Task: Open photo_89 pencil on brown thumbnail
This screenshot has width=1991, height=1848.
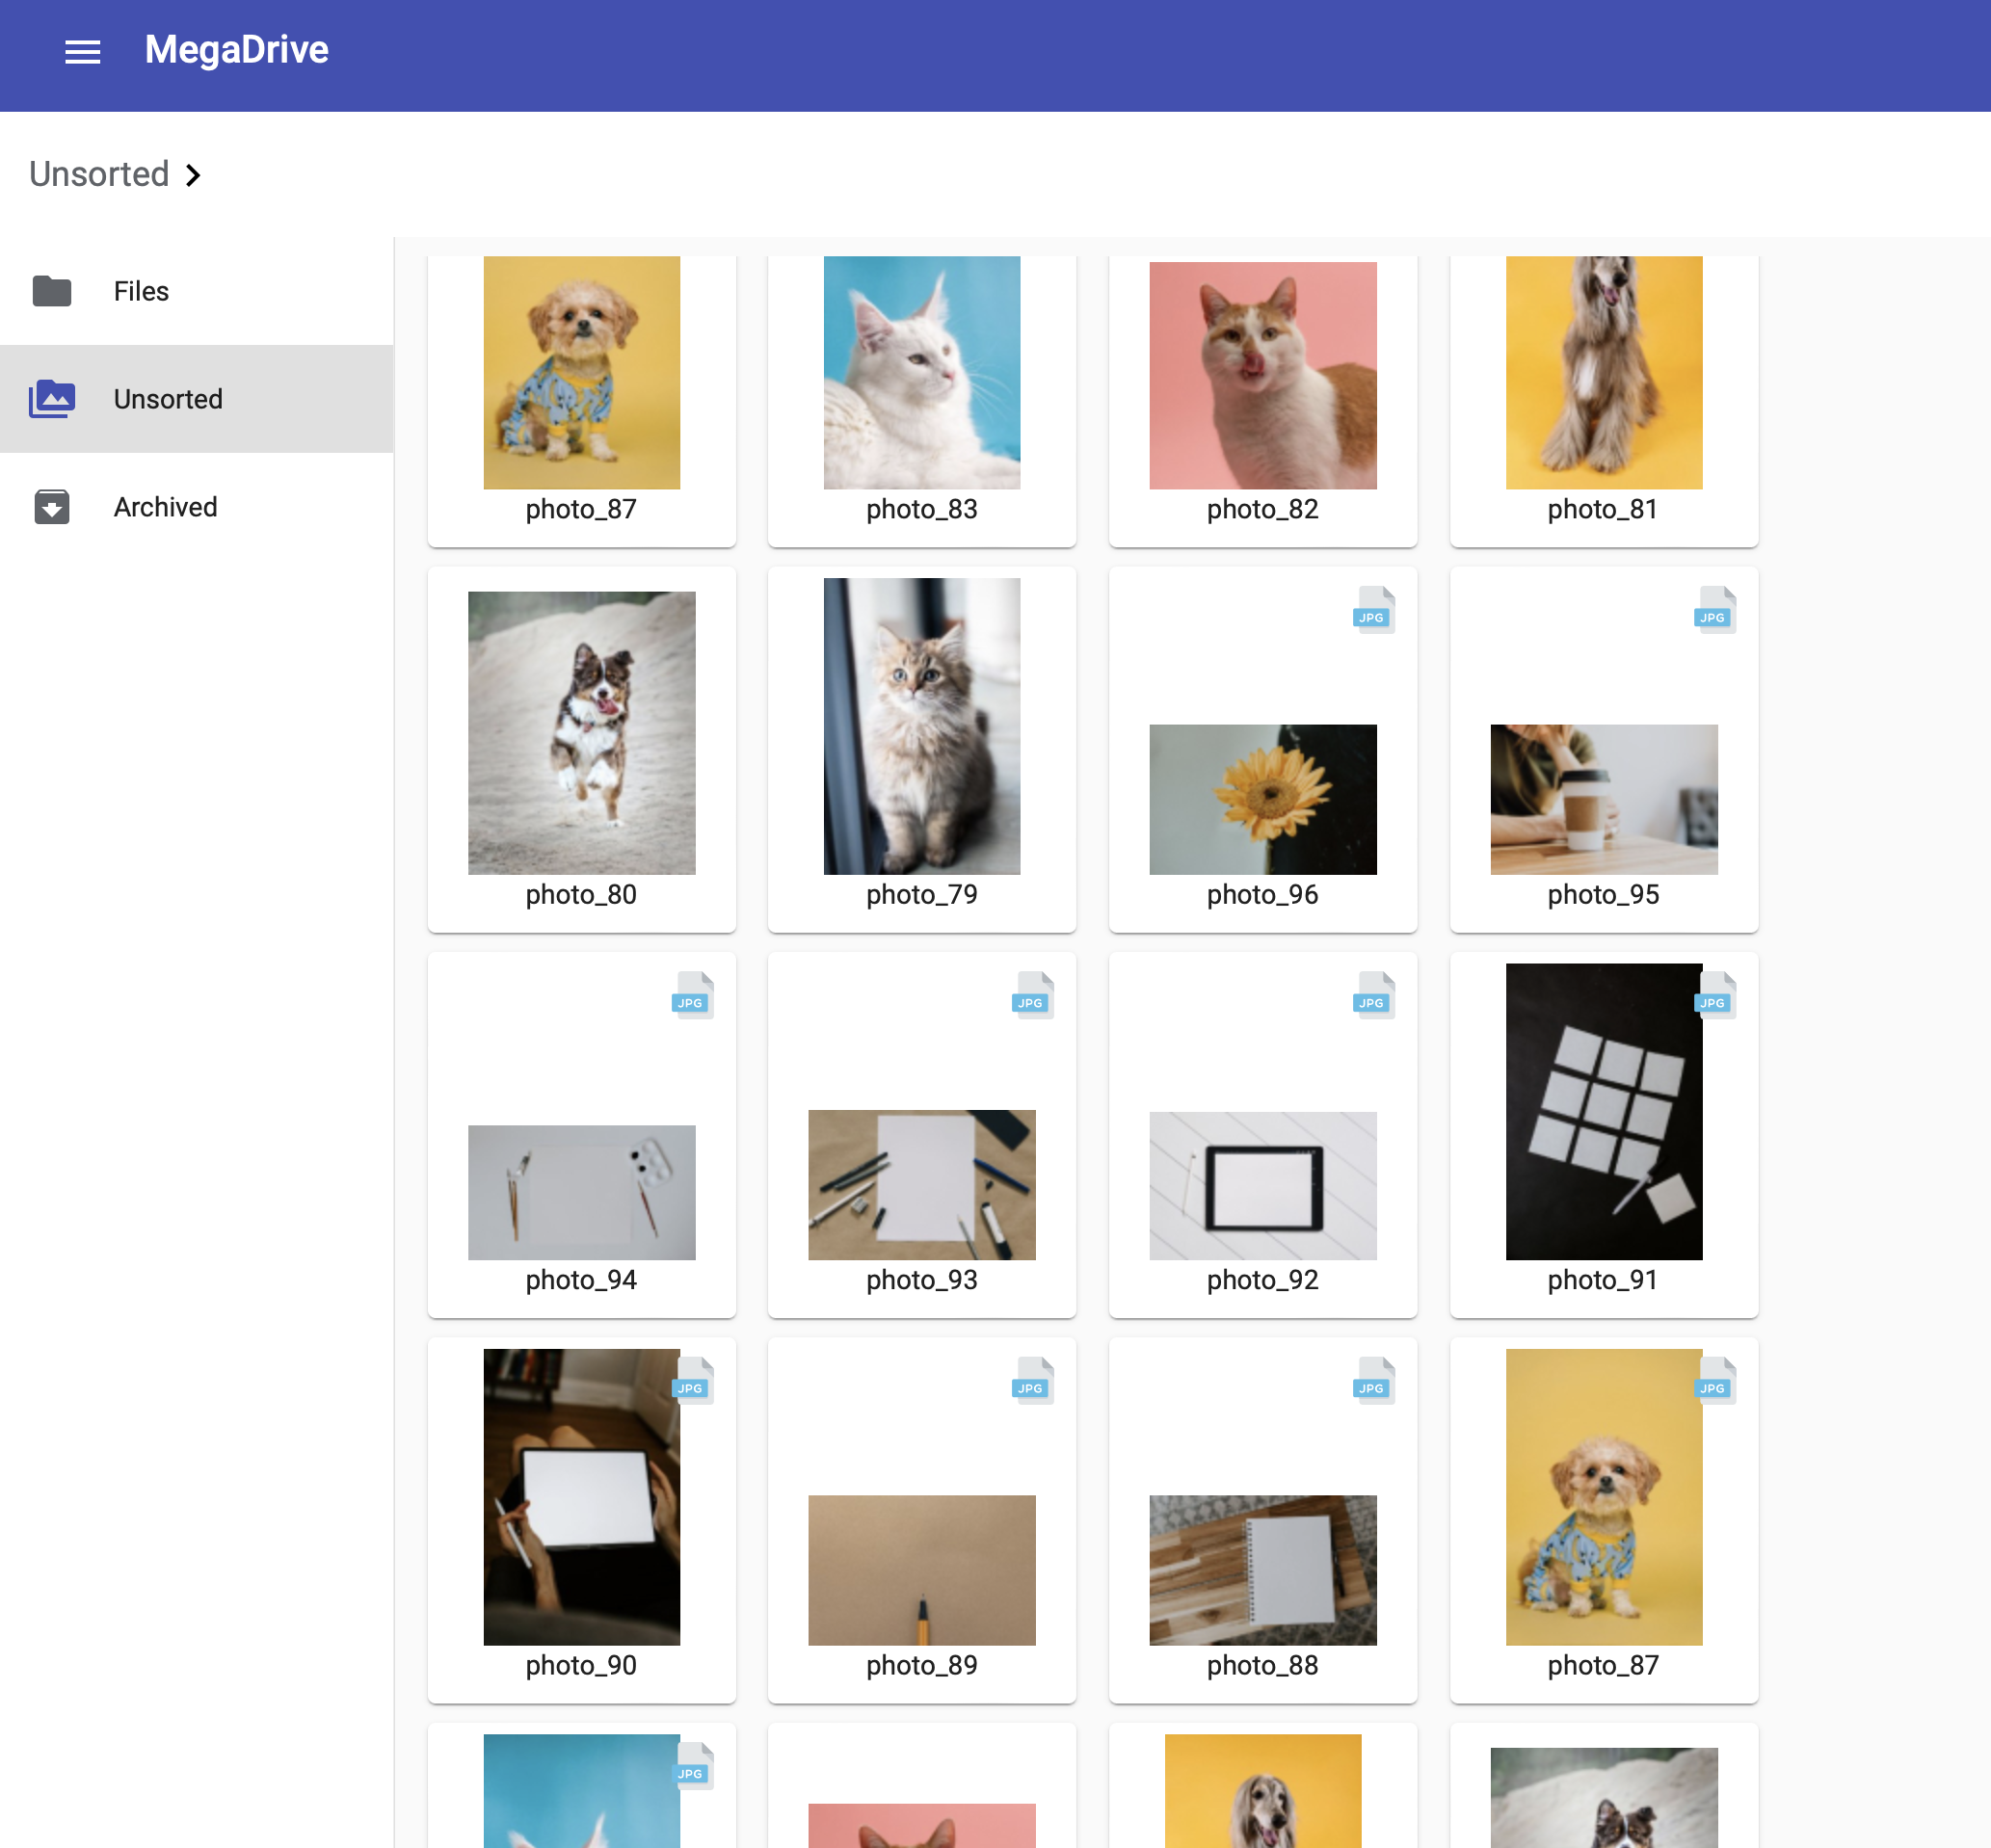Action: (x=922, y=1570)
